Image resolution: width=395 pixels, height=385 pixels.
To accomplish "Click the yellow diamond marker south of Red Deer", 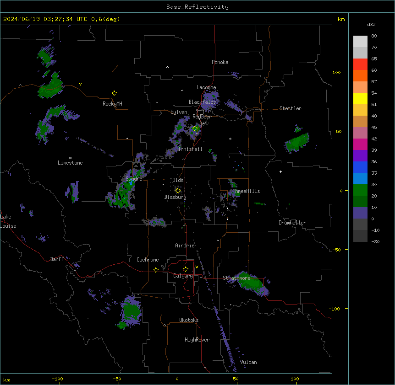I will click(195, 128).
